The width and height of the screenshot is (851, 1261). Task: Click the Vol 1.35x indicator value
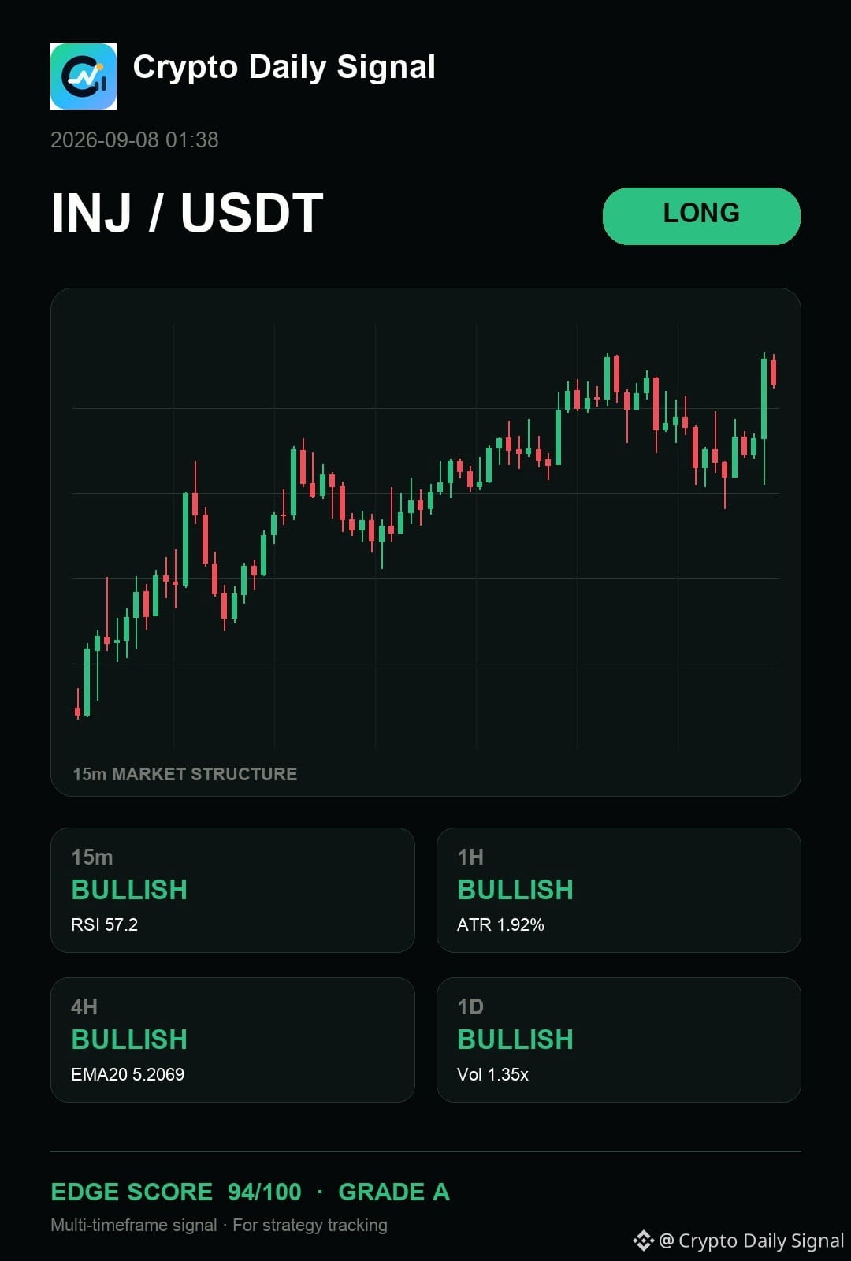pyautogui.click(x=492, y=1074)
